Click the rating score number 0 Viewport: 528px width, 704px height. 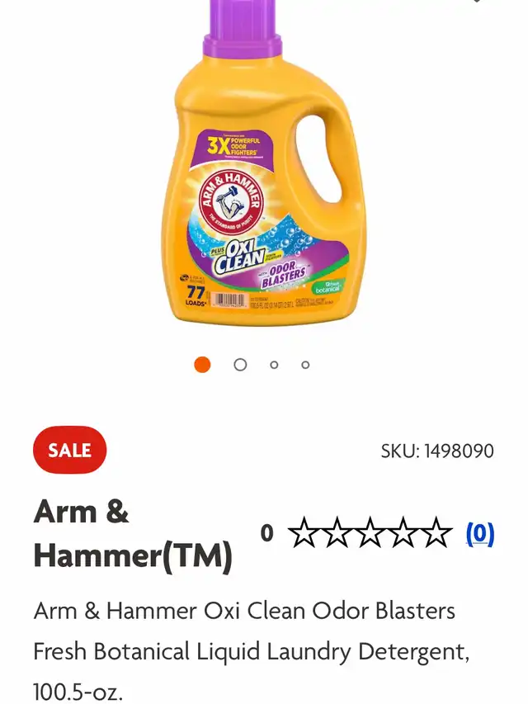[266, 533]
